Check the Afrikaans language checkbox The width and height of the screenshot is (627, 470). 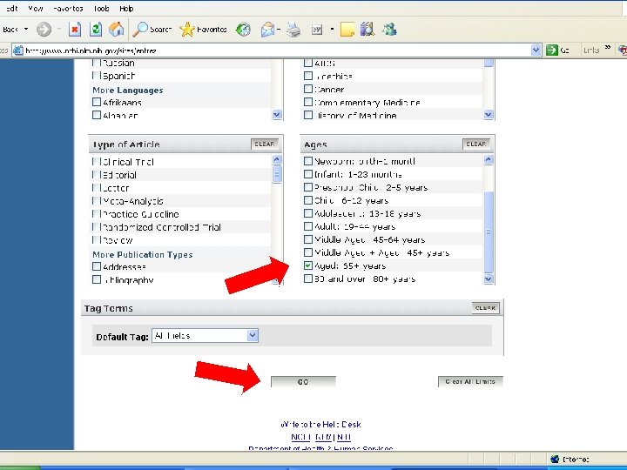[97, 102]
